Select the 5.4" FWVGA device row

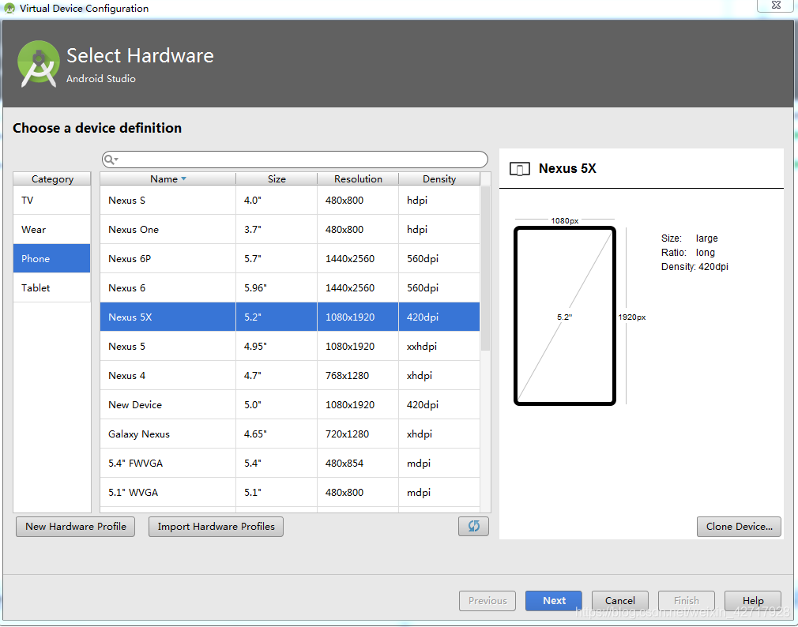click(x=290, y=464)
